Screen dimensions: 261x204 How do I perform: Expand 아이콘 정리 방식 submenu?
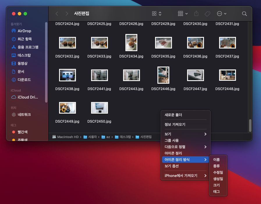pyautogui.click(x=185, y=160)
